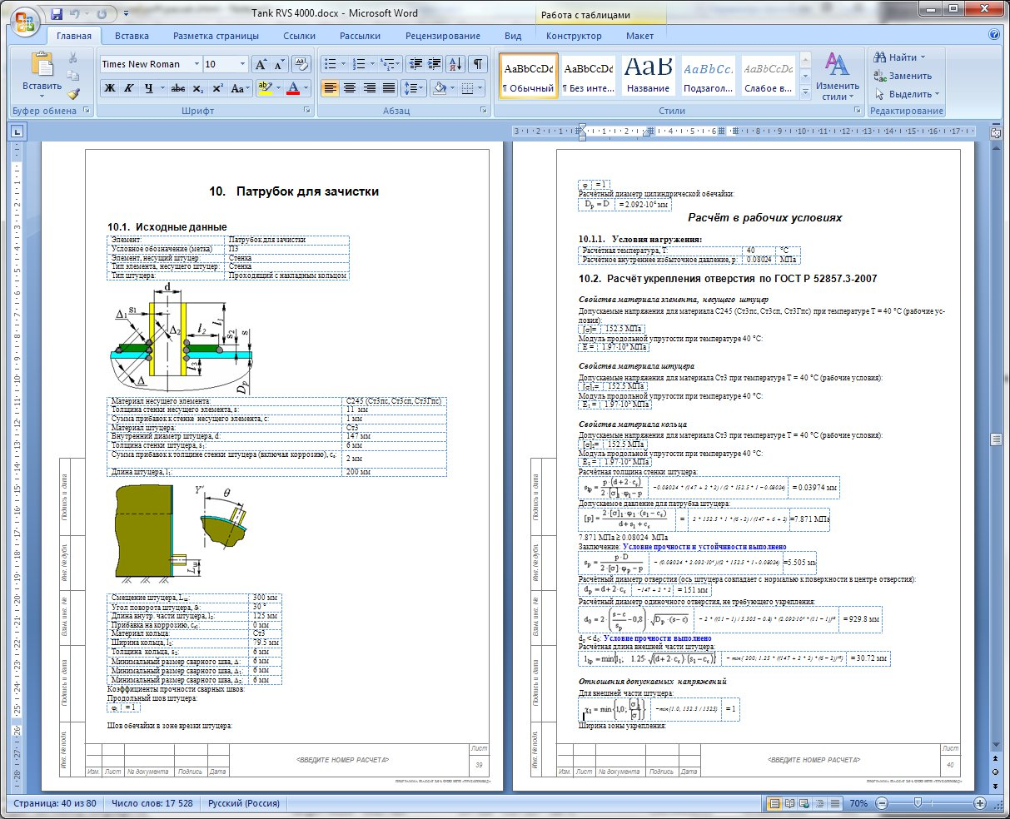Toggle Bold formatting

110,88
